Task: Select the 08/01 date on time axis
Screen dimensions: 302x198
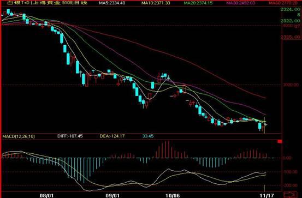Action: point(46,196)
